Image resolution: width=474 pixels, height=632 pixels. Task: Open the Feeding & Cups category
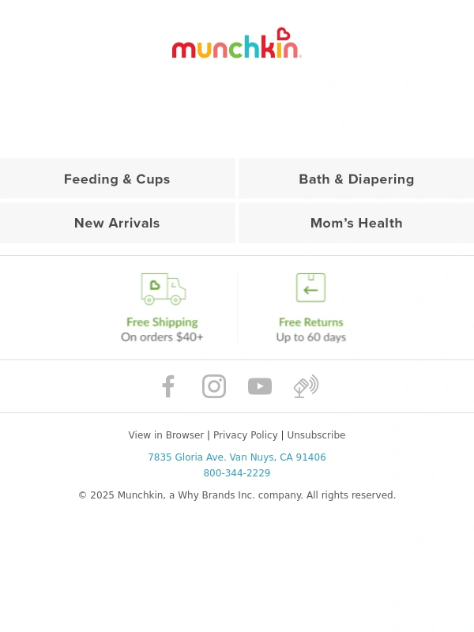tap(117, 179)
